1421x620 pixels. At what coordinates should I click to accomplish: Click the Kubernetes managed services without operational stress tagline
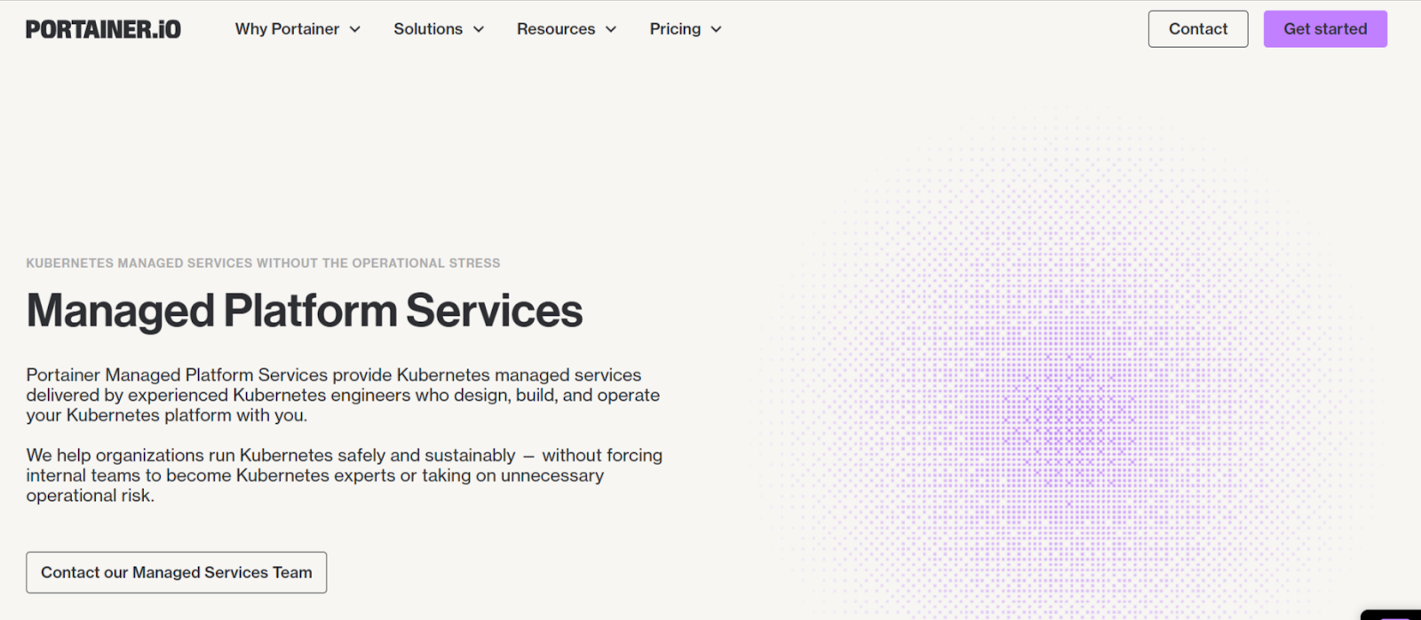coord(263,263)
